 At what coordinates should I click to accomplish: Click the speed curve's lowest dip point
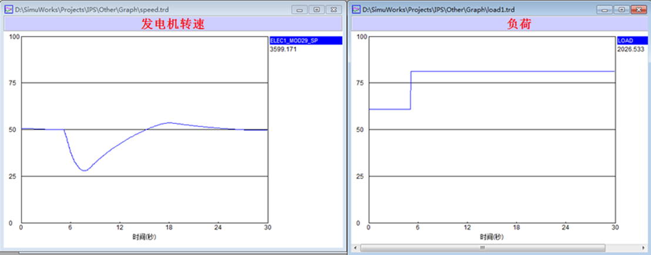click(x=85, y=170)
